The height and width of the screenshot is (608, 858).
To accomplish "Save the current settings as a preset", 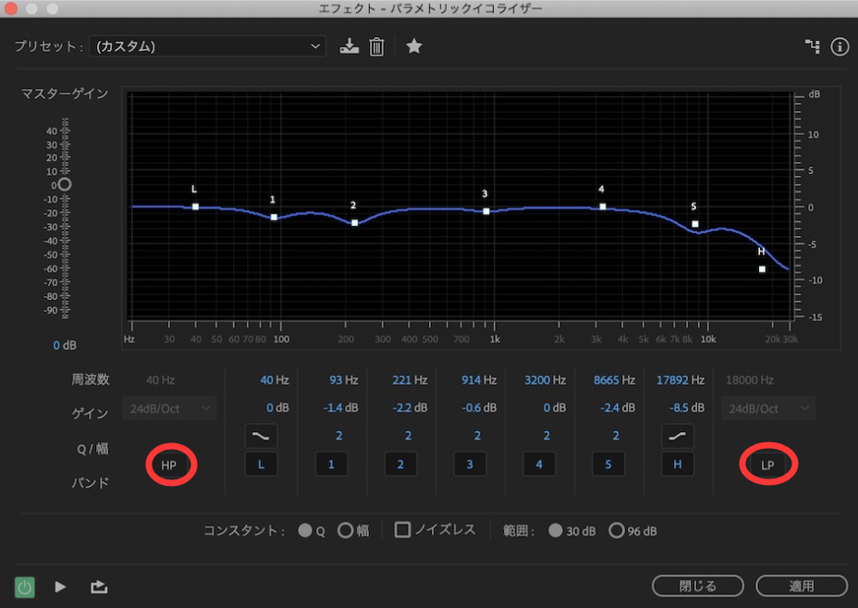I will click(x=349, y=46).
